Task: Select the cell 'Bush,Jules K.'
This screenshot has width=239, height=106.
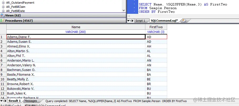Action: [x=76, y=93]
